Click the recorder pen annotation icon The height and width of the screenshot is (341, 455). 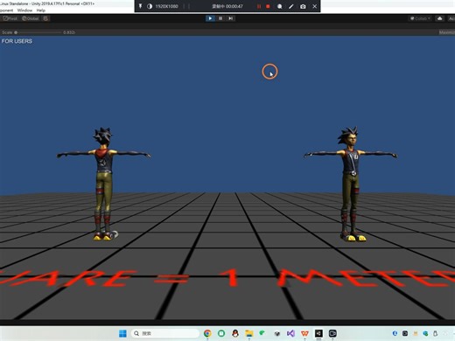(x=291, y=6)
